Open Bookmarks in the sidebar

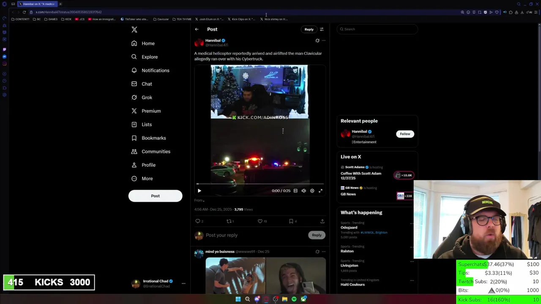click(x=148, y=138)
